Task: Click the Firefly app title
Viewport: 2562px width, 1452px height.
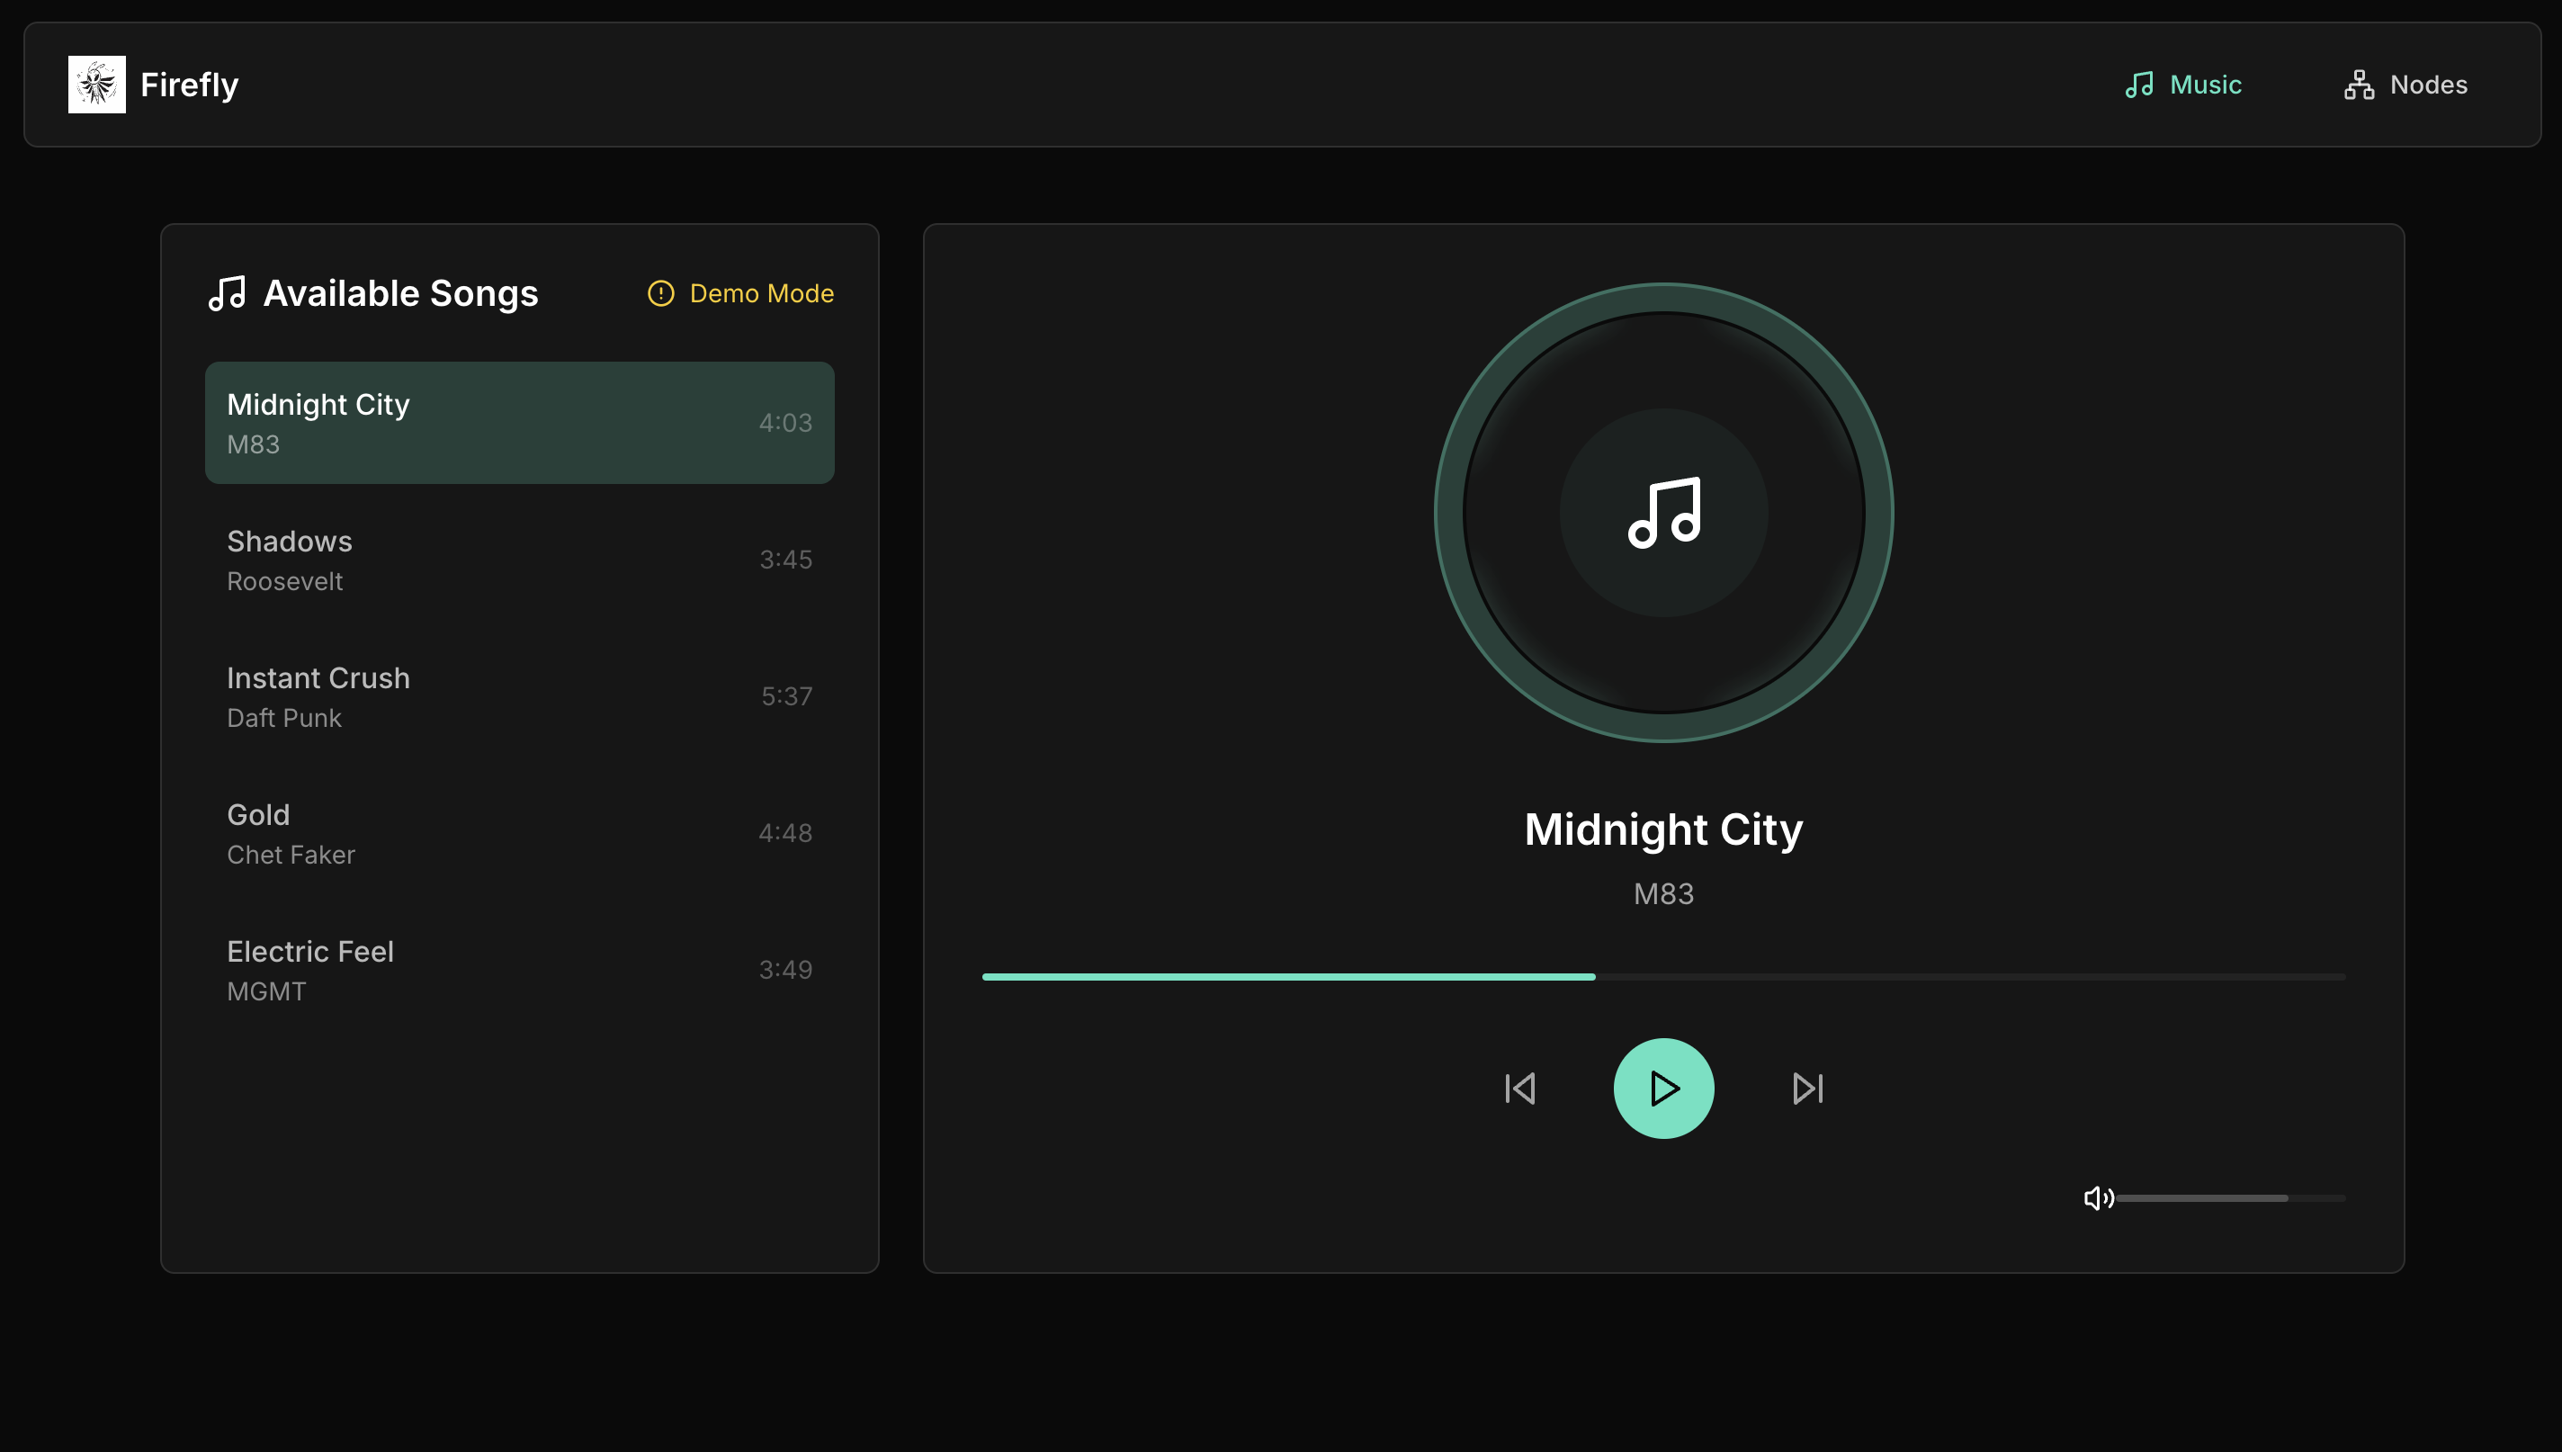Action: tap(190, 85)
